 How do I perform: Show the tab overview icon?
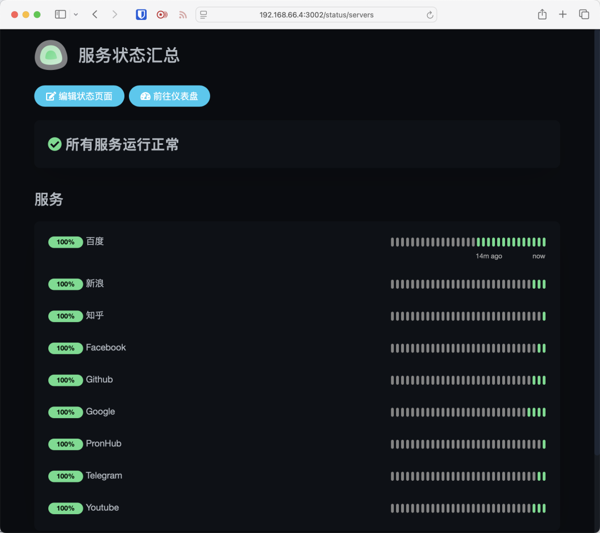pos(583,14)
